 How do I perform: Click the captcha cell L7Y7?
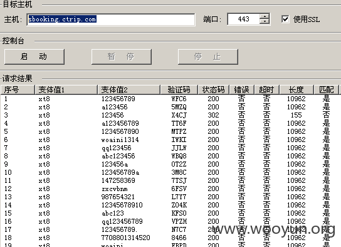tap(179, 197)
